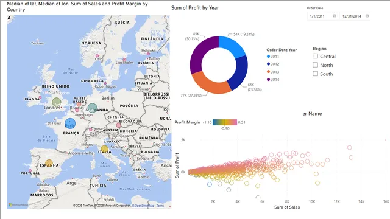390x219 pixels.
Task: Click the 'Sum of Sales' axis title
Action: [287, 207]
